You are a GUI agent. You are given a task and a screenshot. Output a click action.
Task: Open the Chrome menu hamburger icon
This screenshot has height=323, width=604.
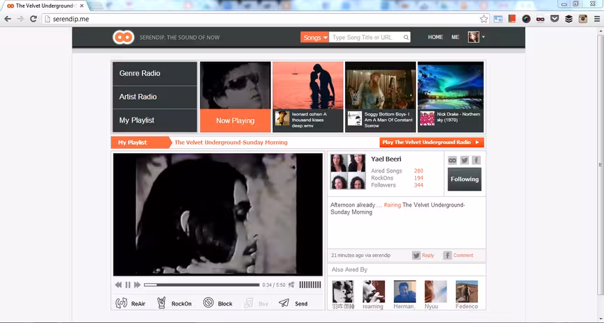[x=597, y=19]
